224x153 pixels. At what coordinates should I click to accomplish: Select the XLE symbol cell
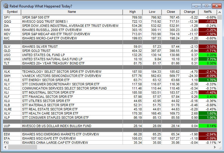coord(12,80)
